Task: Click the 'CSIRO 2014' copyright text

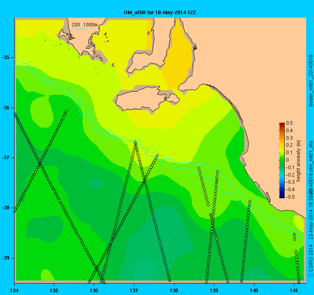Action: click(x=310, y=258)
